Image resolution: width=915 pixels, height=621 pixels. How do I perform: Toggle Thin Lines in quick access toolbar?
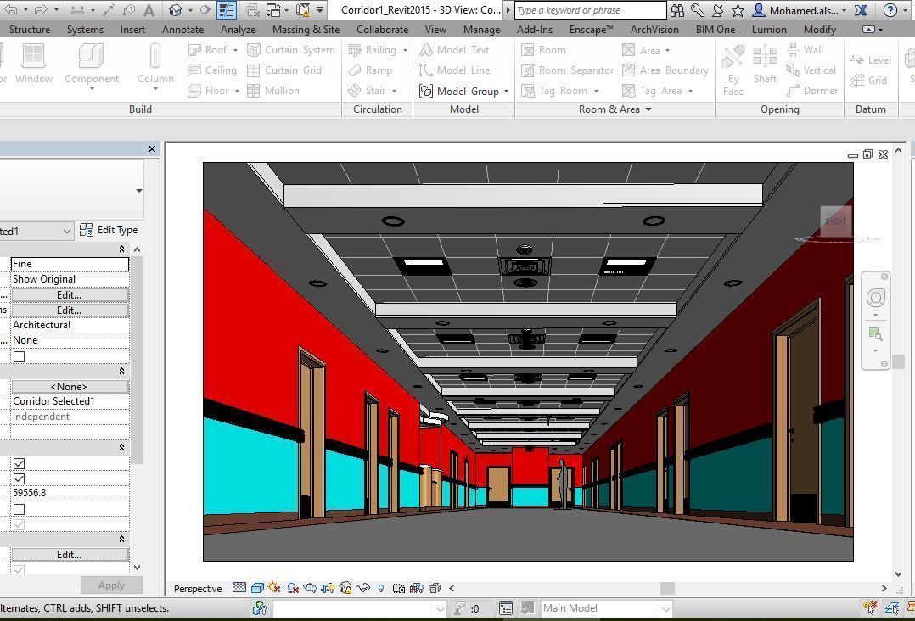pyautogui.click(x=227, y=10)
